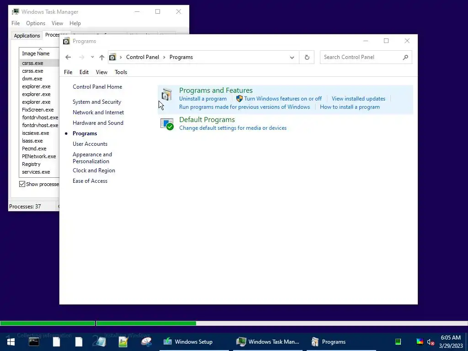
Task: Open the color display tray icon
Action: coord(420,342)
